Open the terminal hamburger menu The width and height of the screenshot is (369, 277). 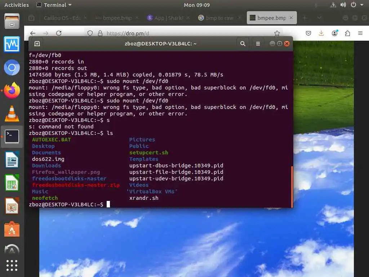click(258, 44)
